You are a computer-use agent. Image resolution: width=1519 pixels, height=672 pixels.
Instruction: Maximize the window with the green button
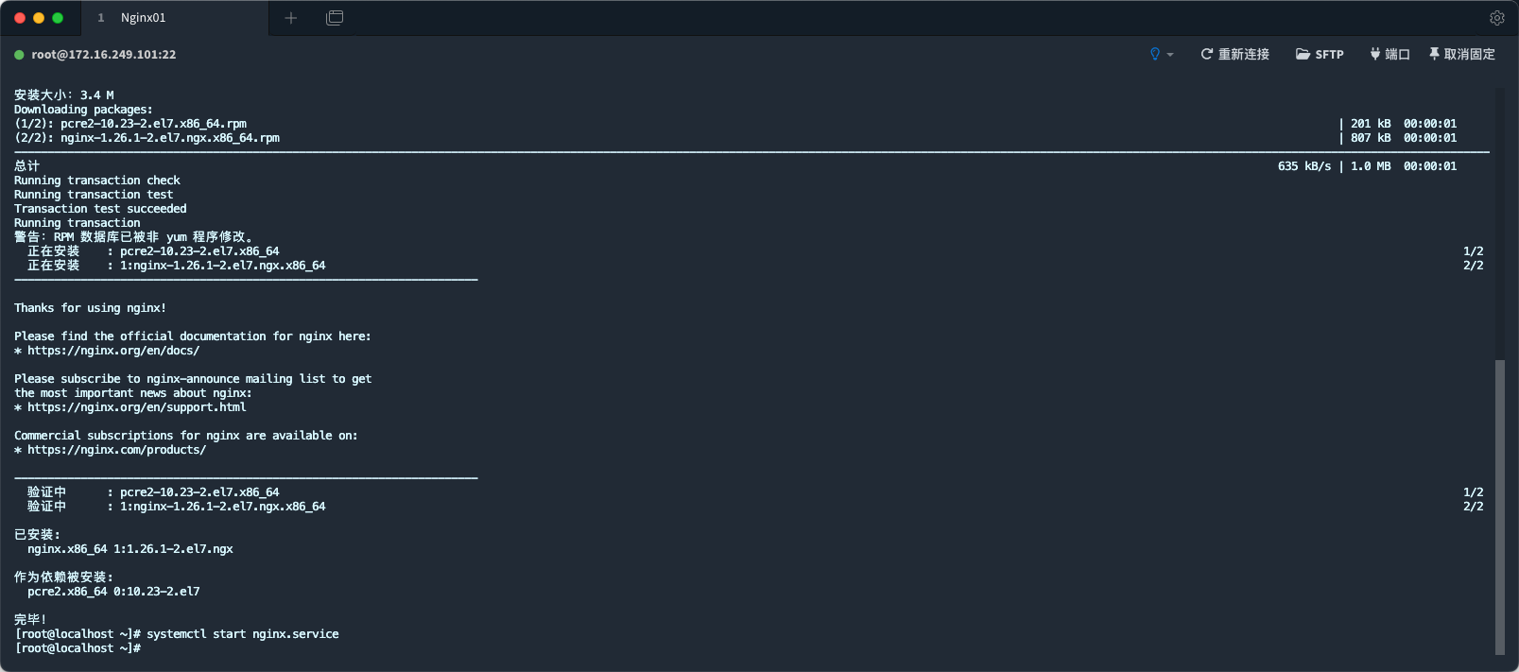click(x=58, y=18)
